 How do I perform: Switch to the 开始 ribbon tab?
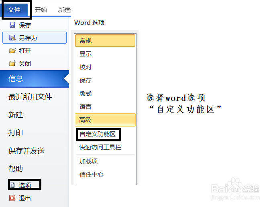click(x=41, y=10)
